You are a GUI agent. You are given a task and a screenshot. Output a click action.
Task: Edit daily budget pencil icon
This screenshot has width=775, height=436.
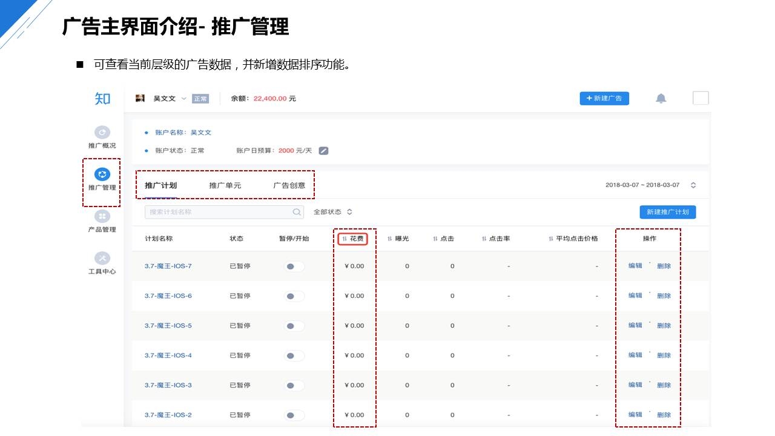click(323, 151)
